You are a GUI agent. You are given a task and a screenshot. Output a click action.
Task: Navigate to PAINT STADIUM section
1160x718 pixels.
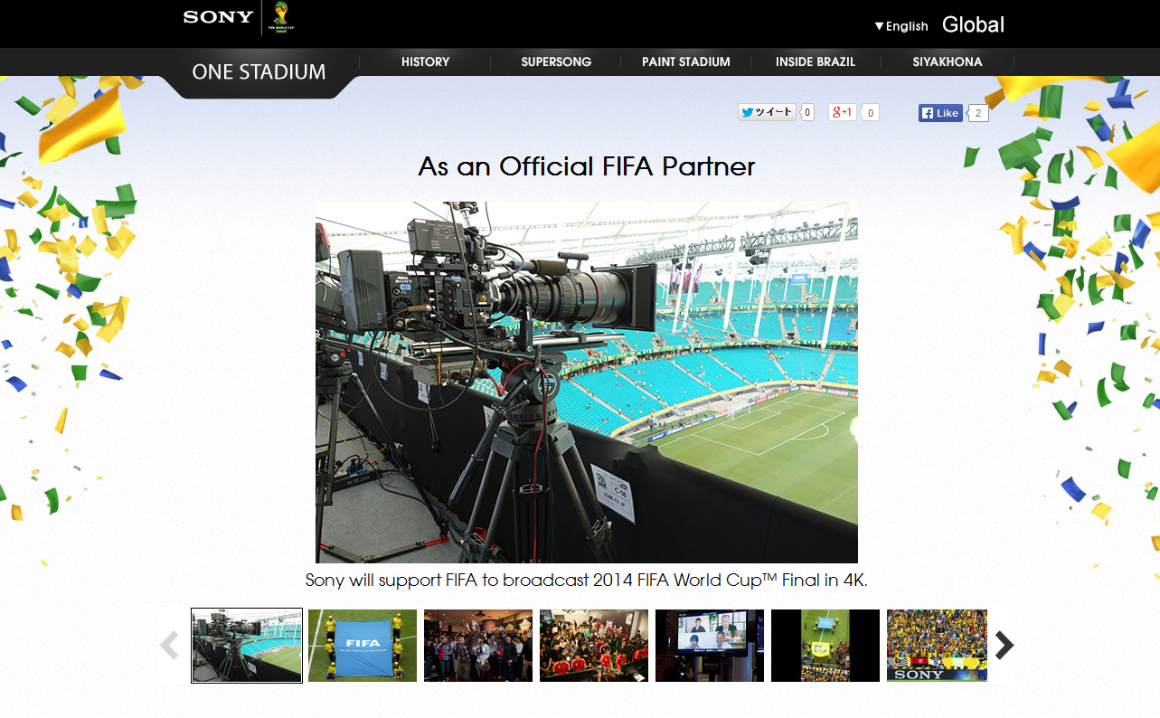(x=685, y=61)
